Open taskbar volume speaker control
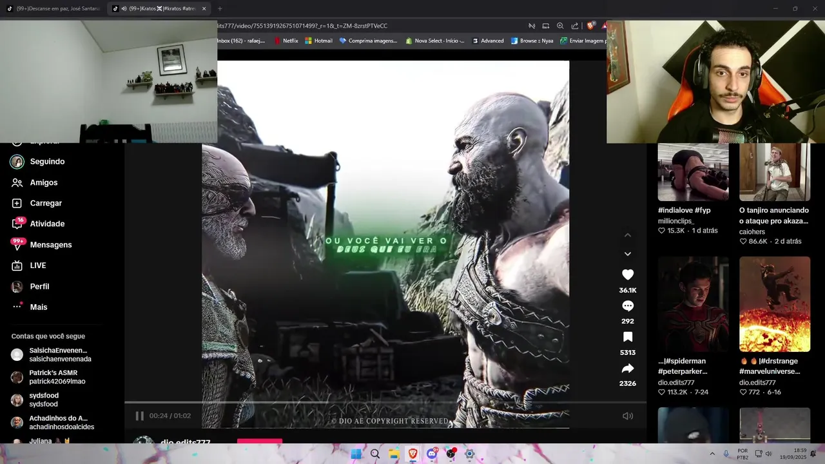The height and width of the screenshot is (464, 825). 768,454
